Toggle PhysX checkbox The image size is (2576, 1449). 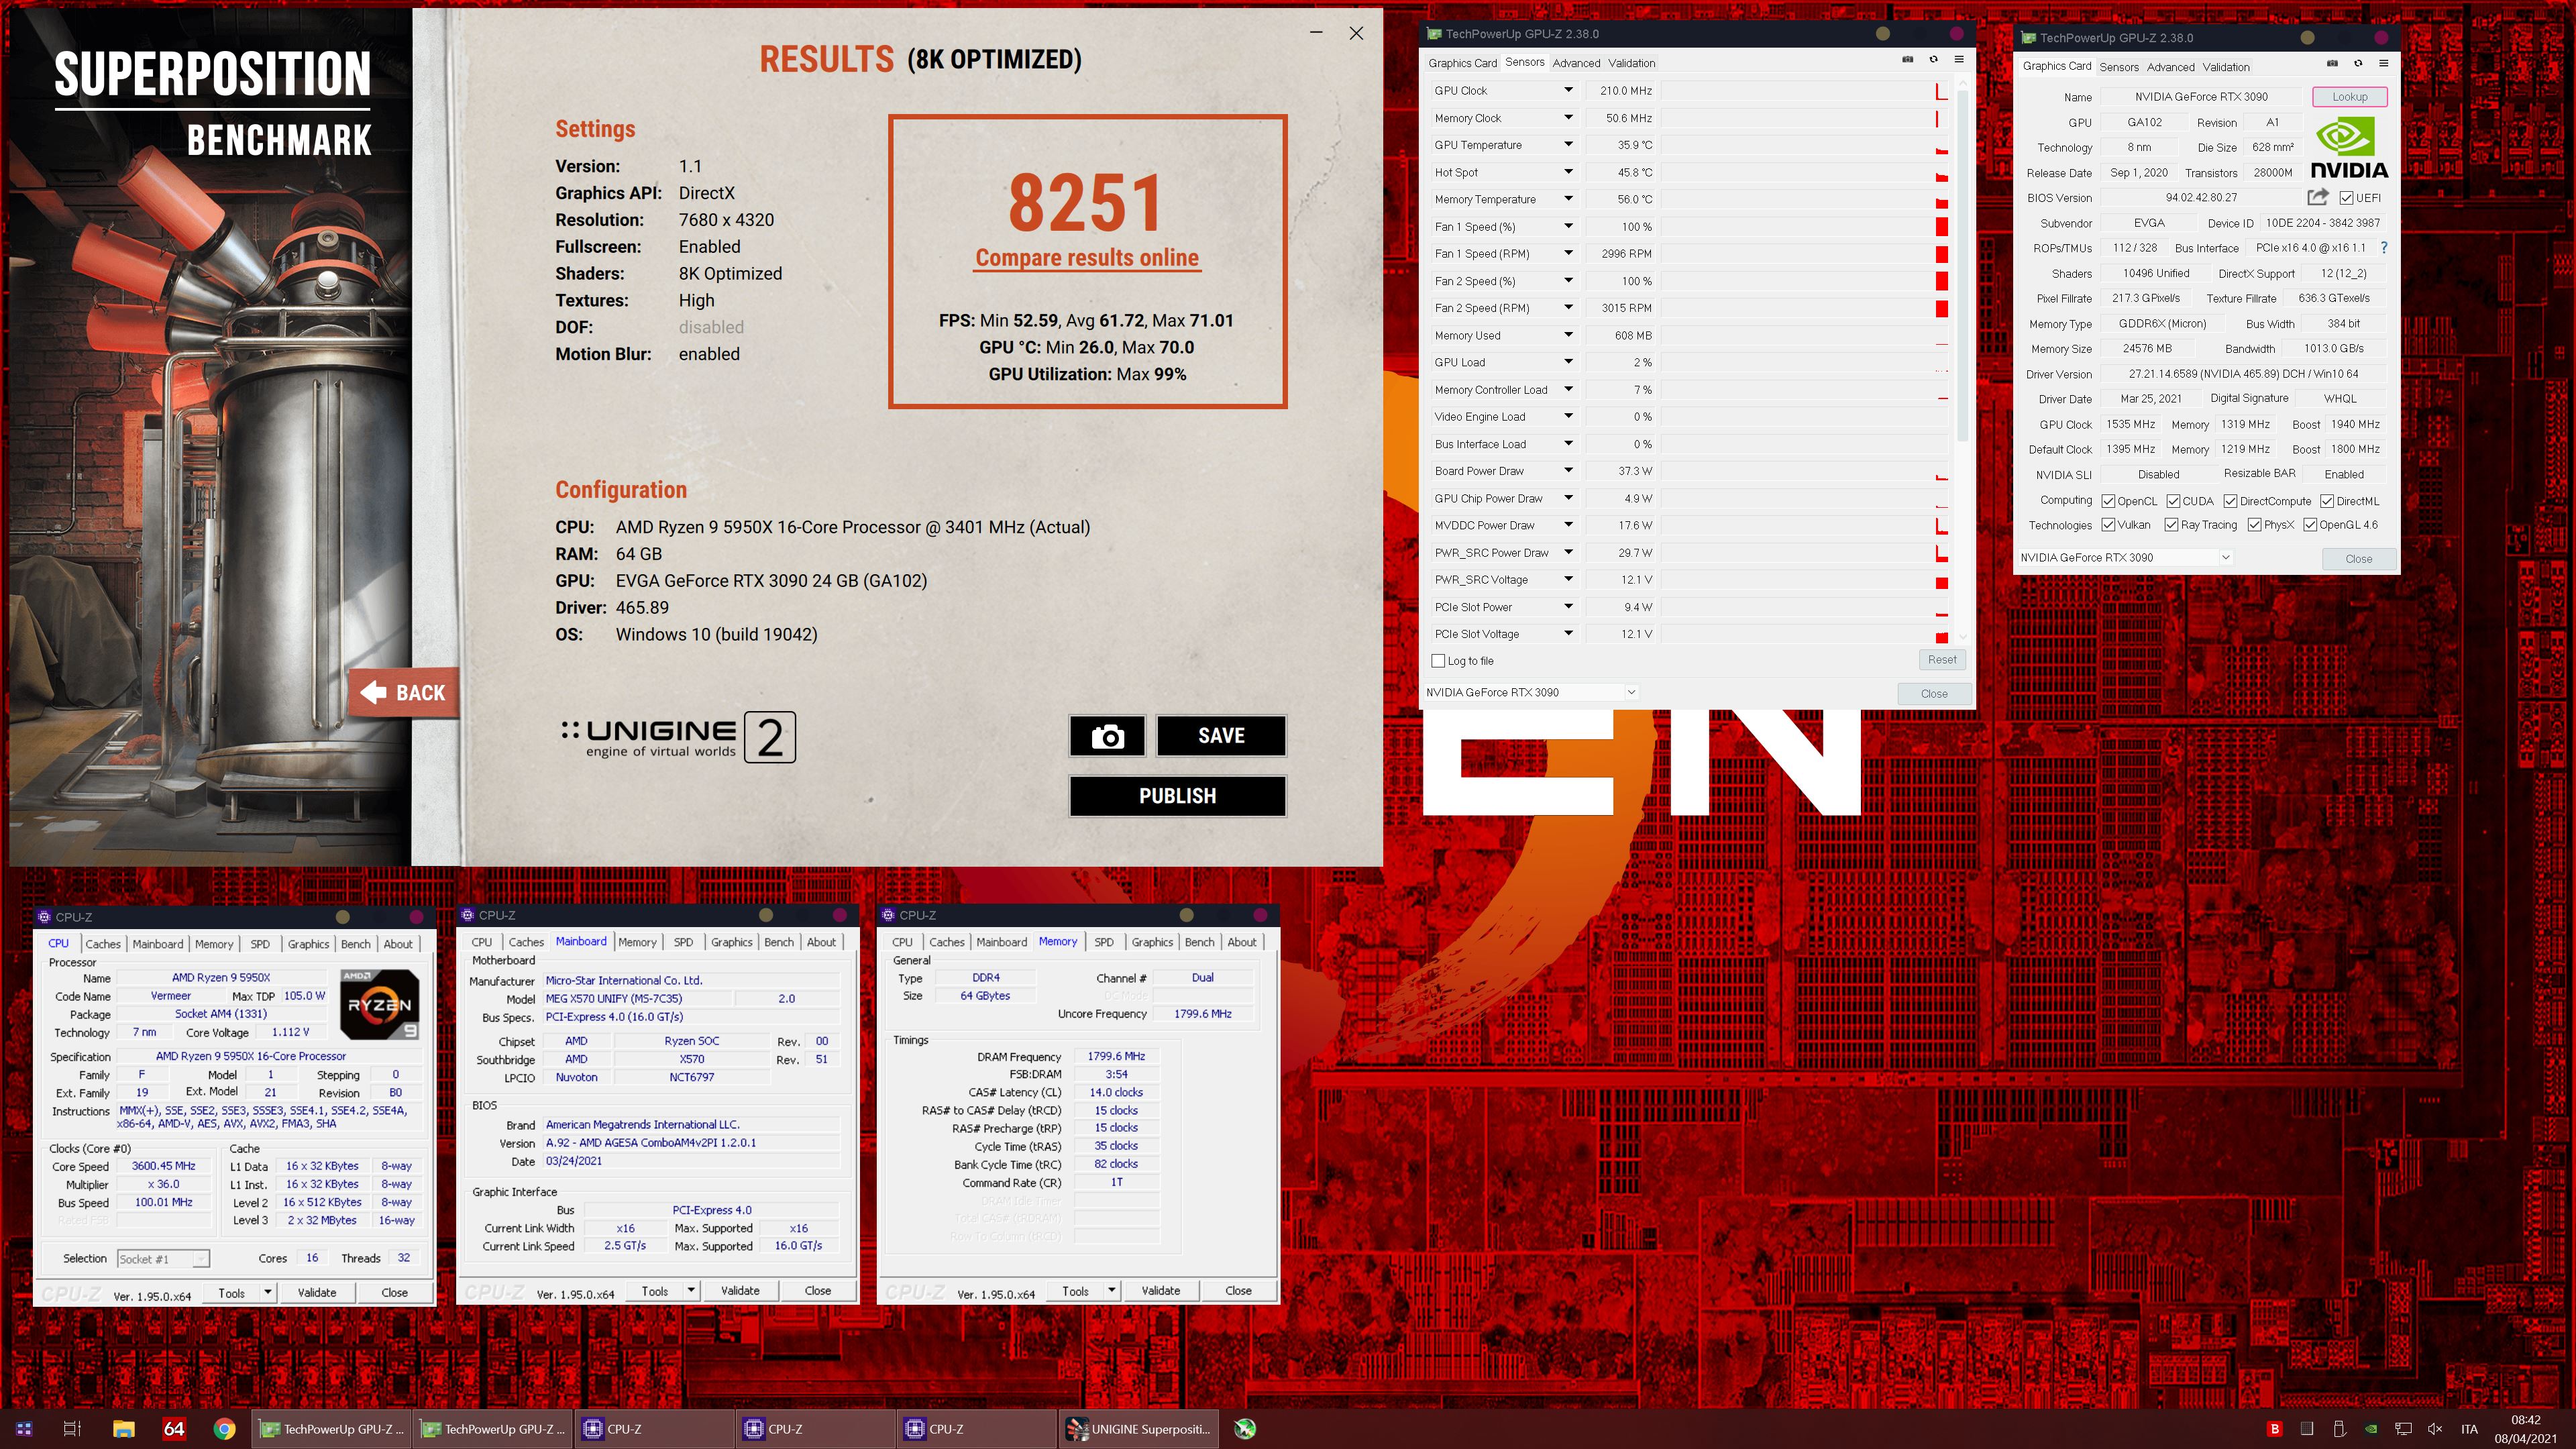(2254, 525)
